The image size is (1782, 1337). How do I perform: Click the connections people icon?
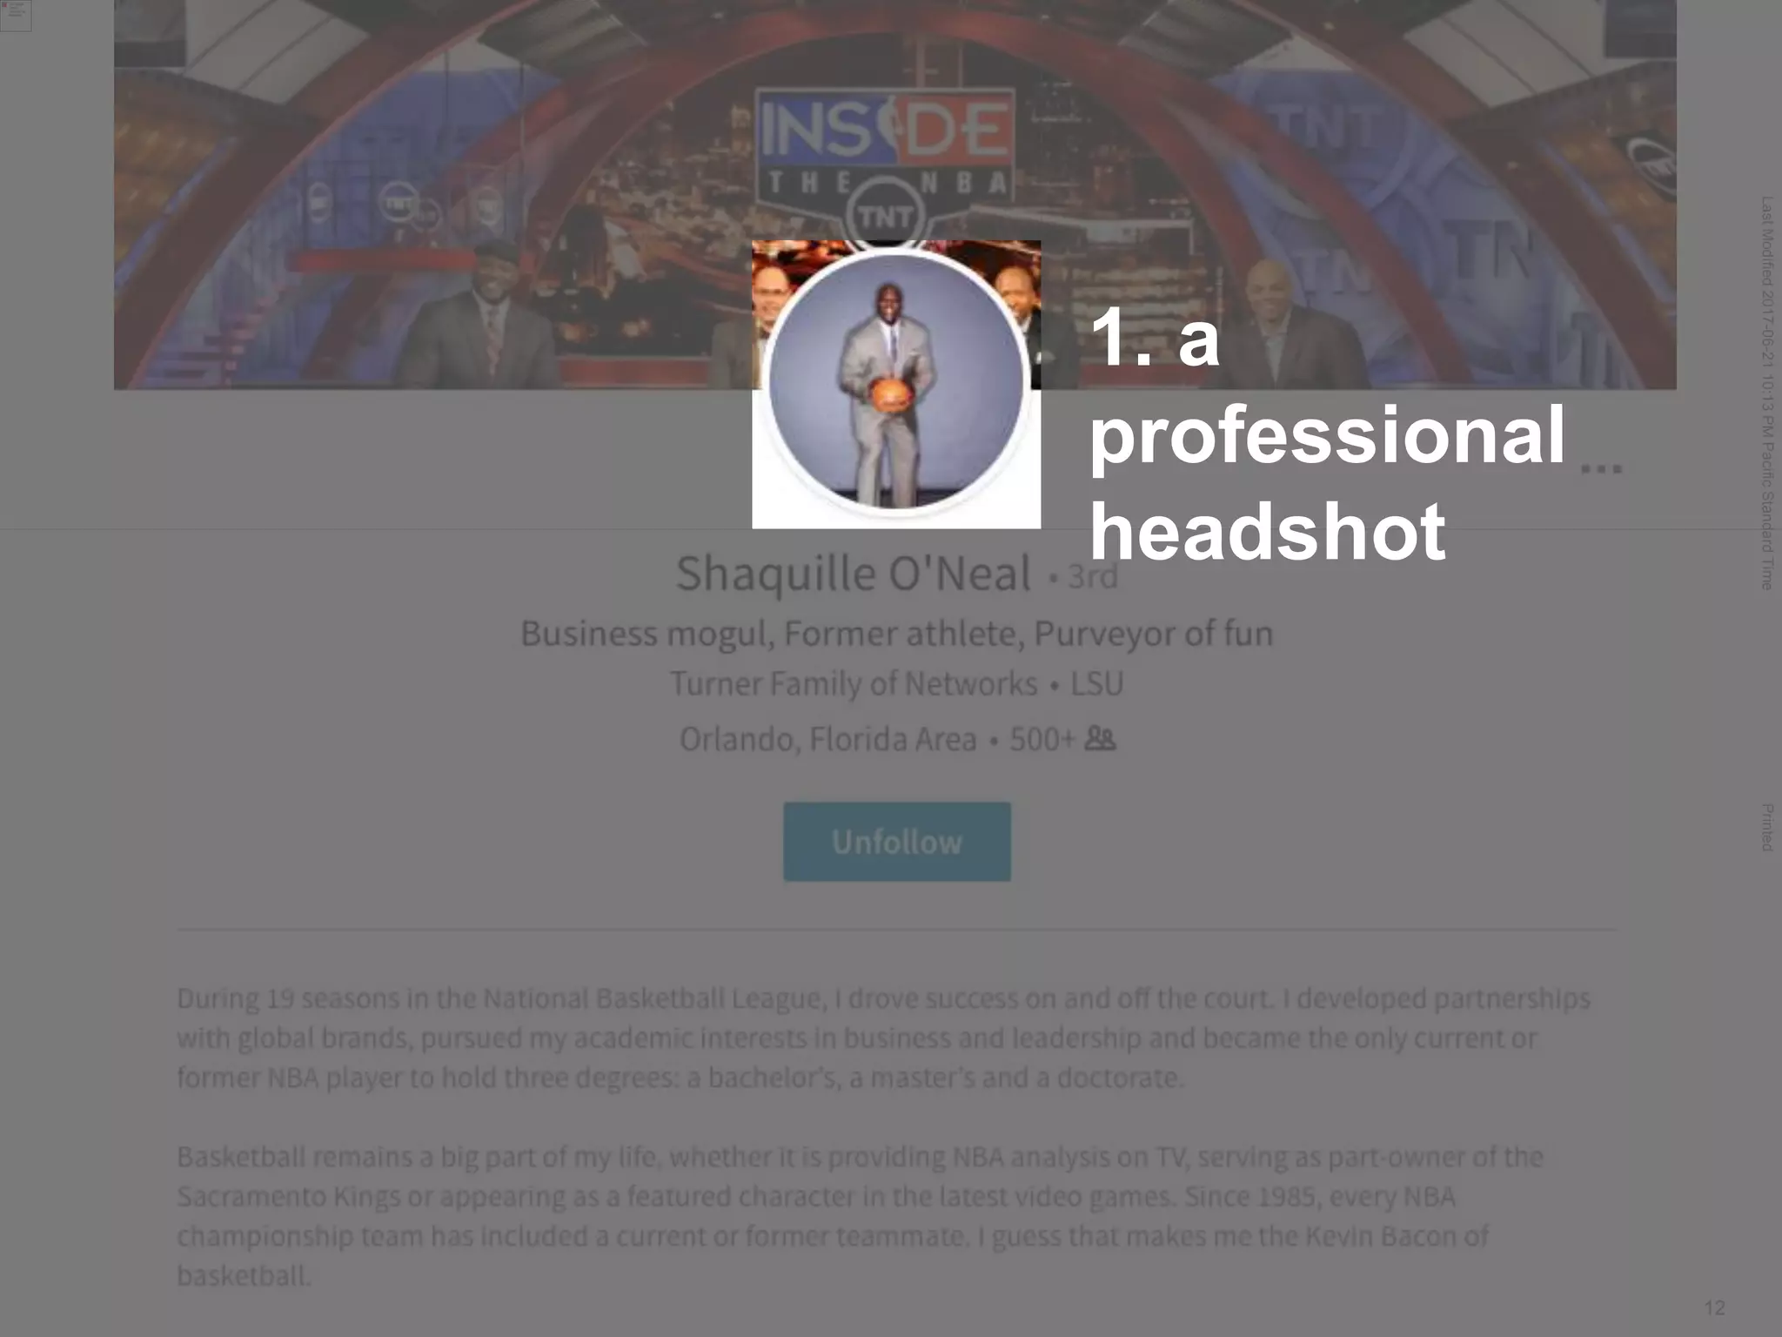click(1100, 739)
